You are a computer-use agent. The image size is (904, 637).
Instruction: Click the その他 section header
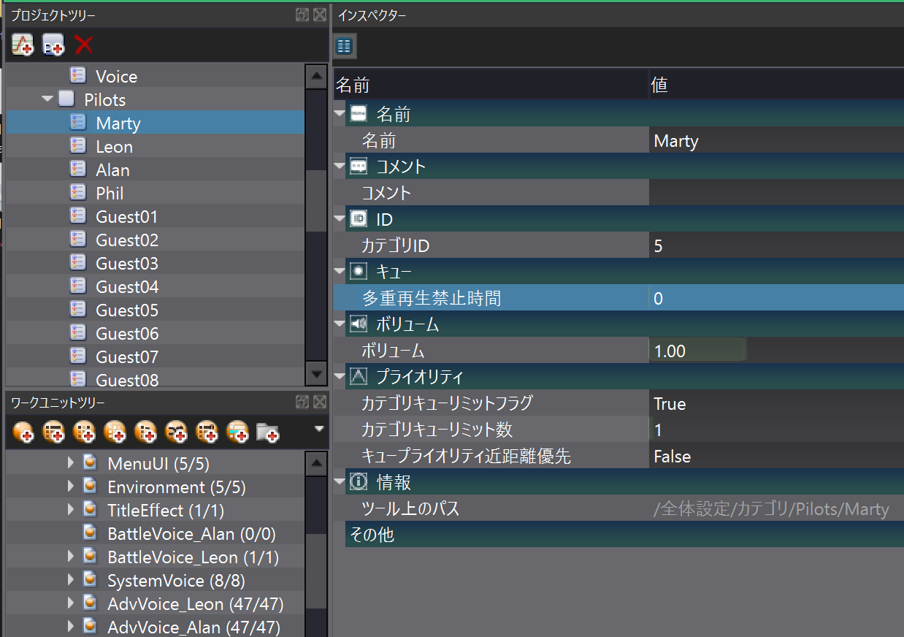click(624, 534)
